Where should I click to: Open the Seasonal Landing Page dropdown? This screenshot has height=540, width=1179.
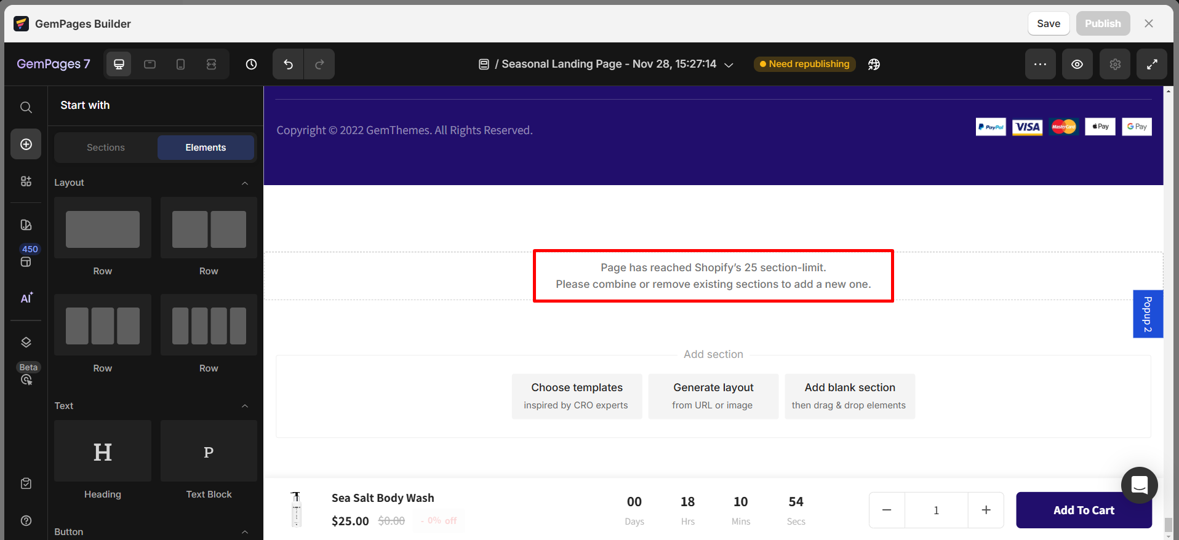729,65
